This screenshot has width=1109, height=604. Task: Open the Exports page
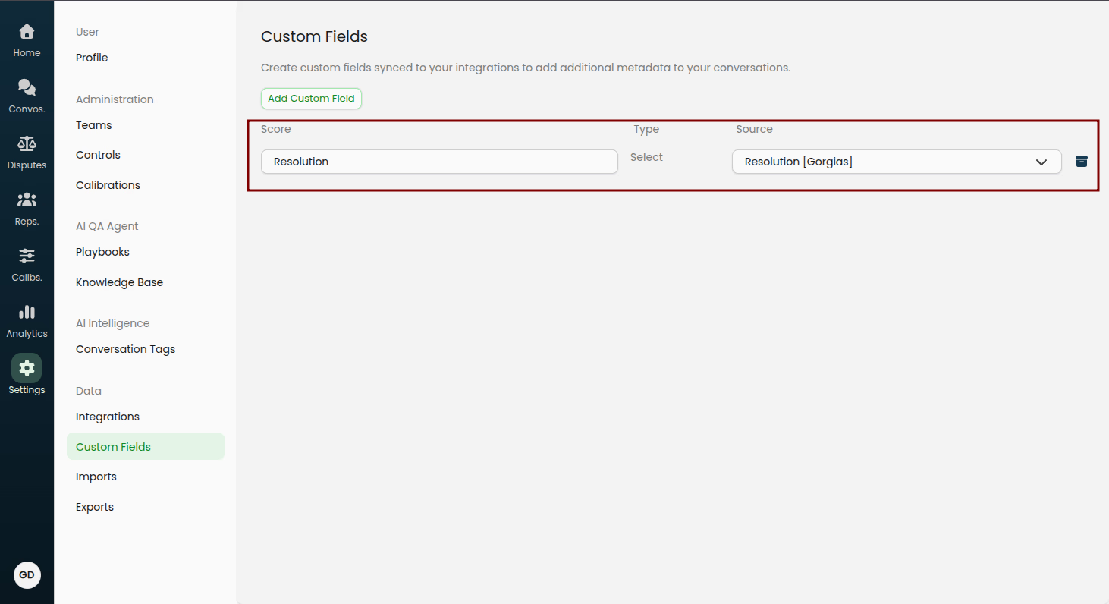[95, 507]
